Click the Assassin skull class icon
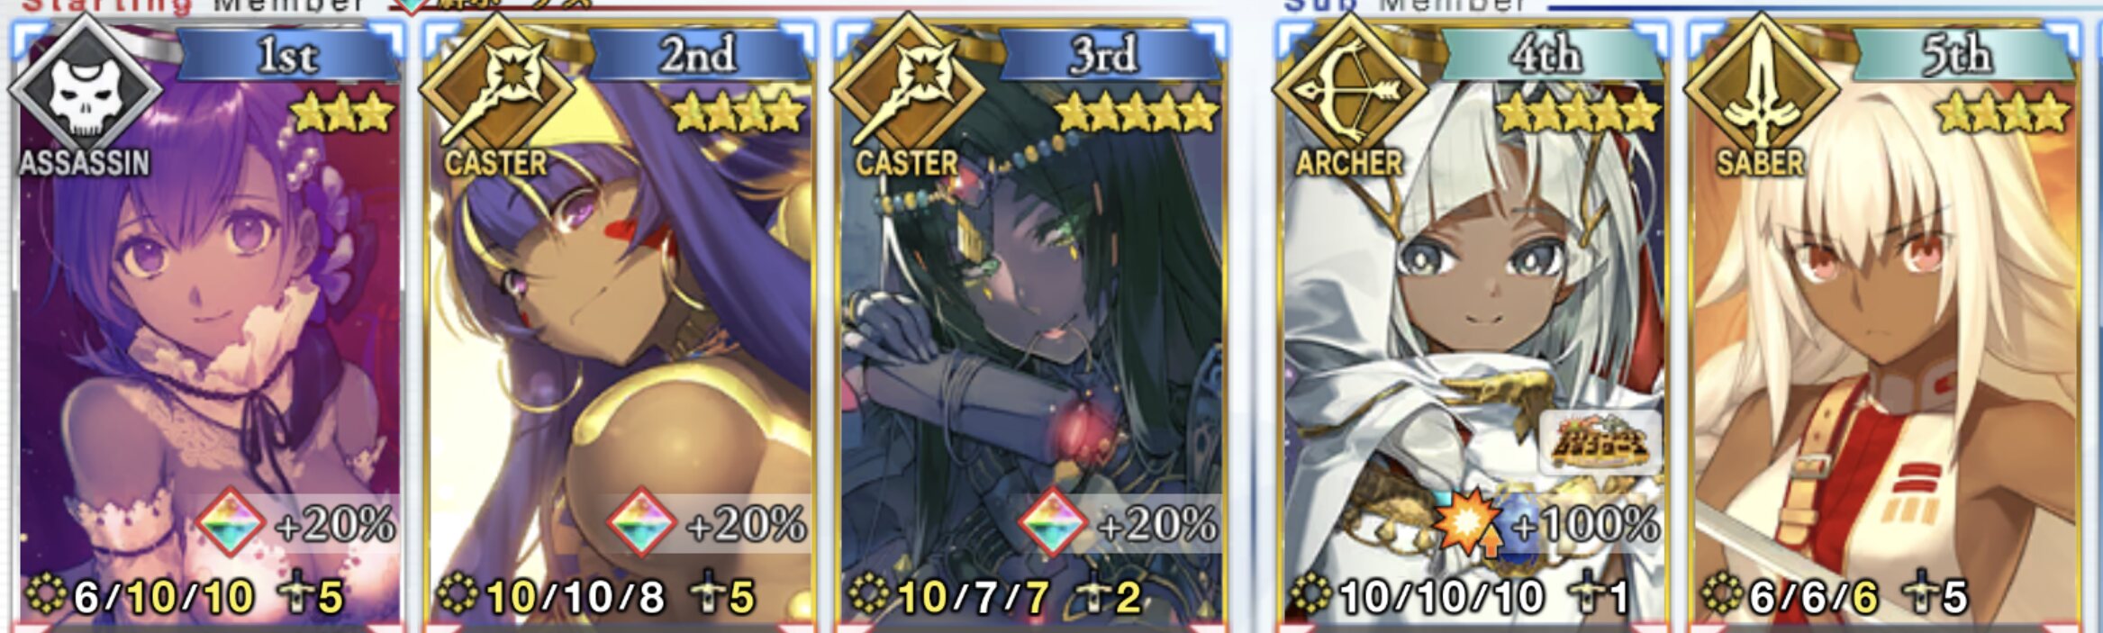 click(x=86, y=90)
